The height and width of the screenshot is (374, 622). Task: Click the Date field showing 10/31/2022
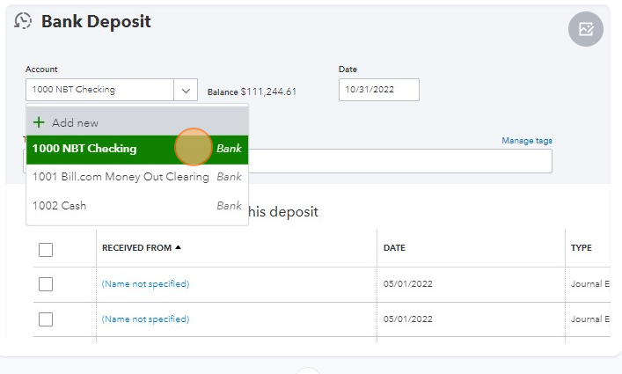(378, 90)
